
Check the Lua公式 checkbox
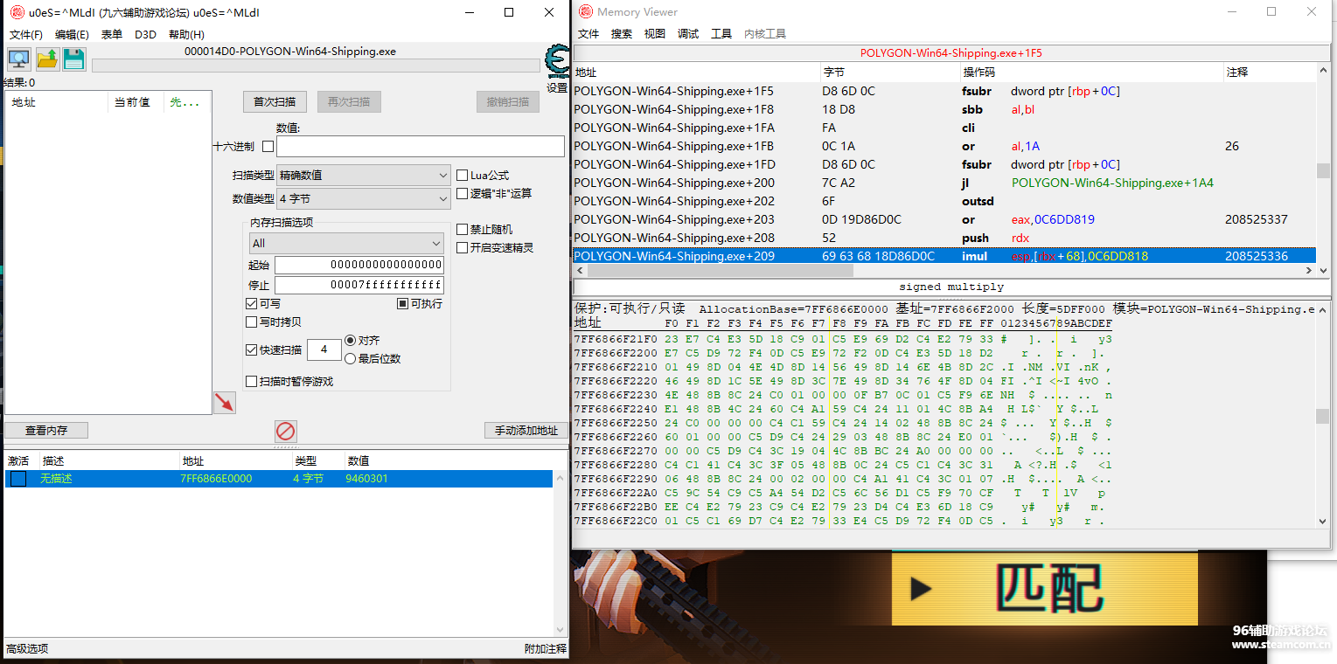pos(463,176)
